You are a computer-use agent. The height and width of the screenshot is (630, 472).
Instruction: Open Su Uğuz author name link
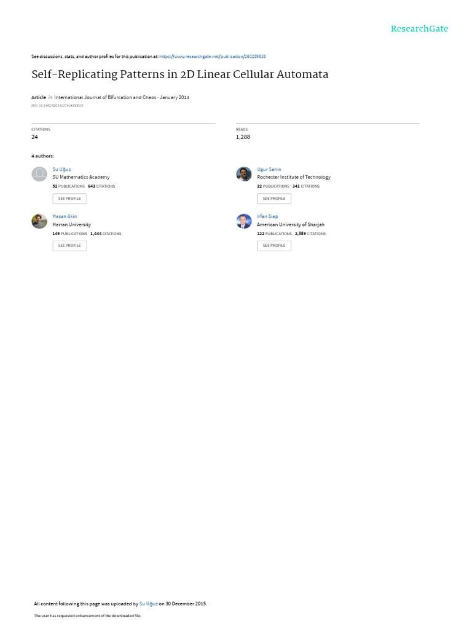click(61, 170)
